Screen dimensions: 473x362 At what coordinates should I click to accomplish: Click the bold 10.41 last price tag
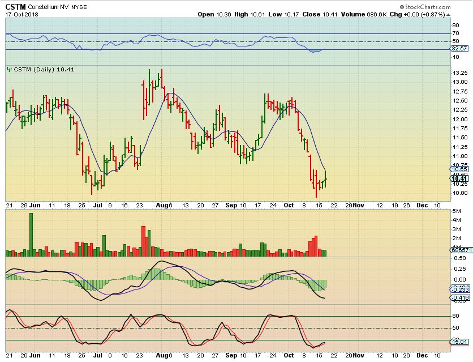[x=459, y=178]
